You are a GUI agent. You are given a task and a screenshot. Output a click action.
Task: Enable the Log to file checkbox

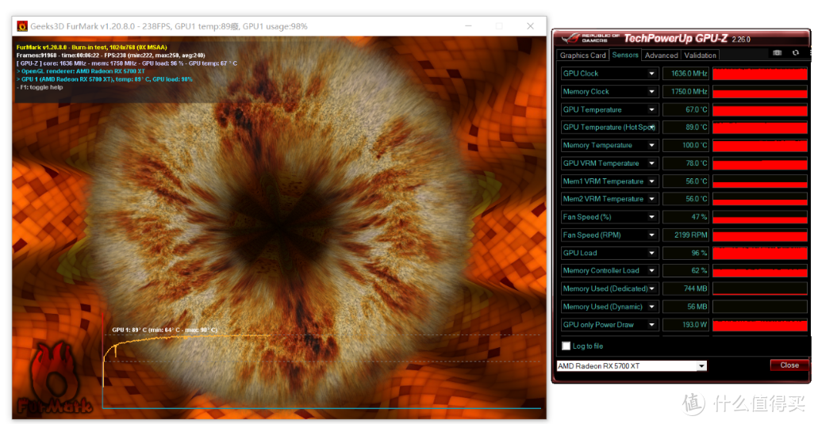pyautogui.click(x=566, y=346)
